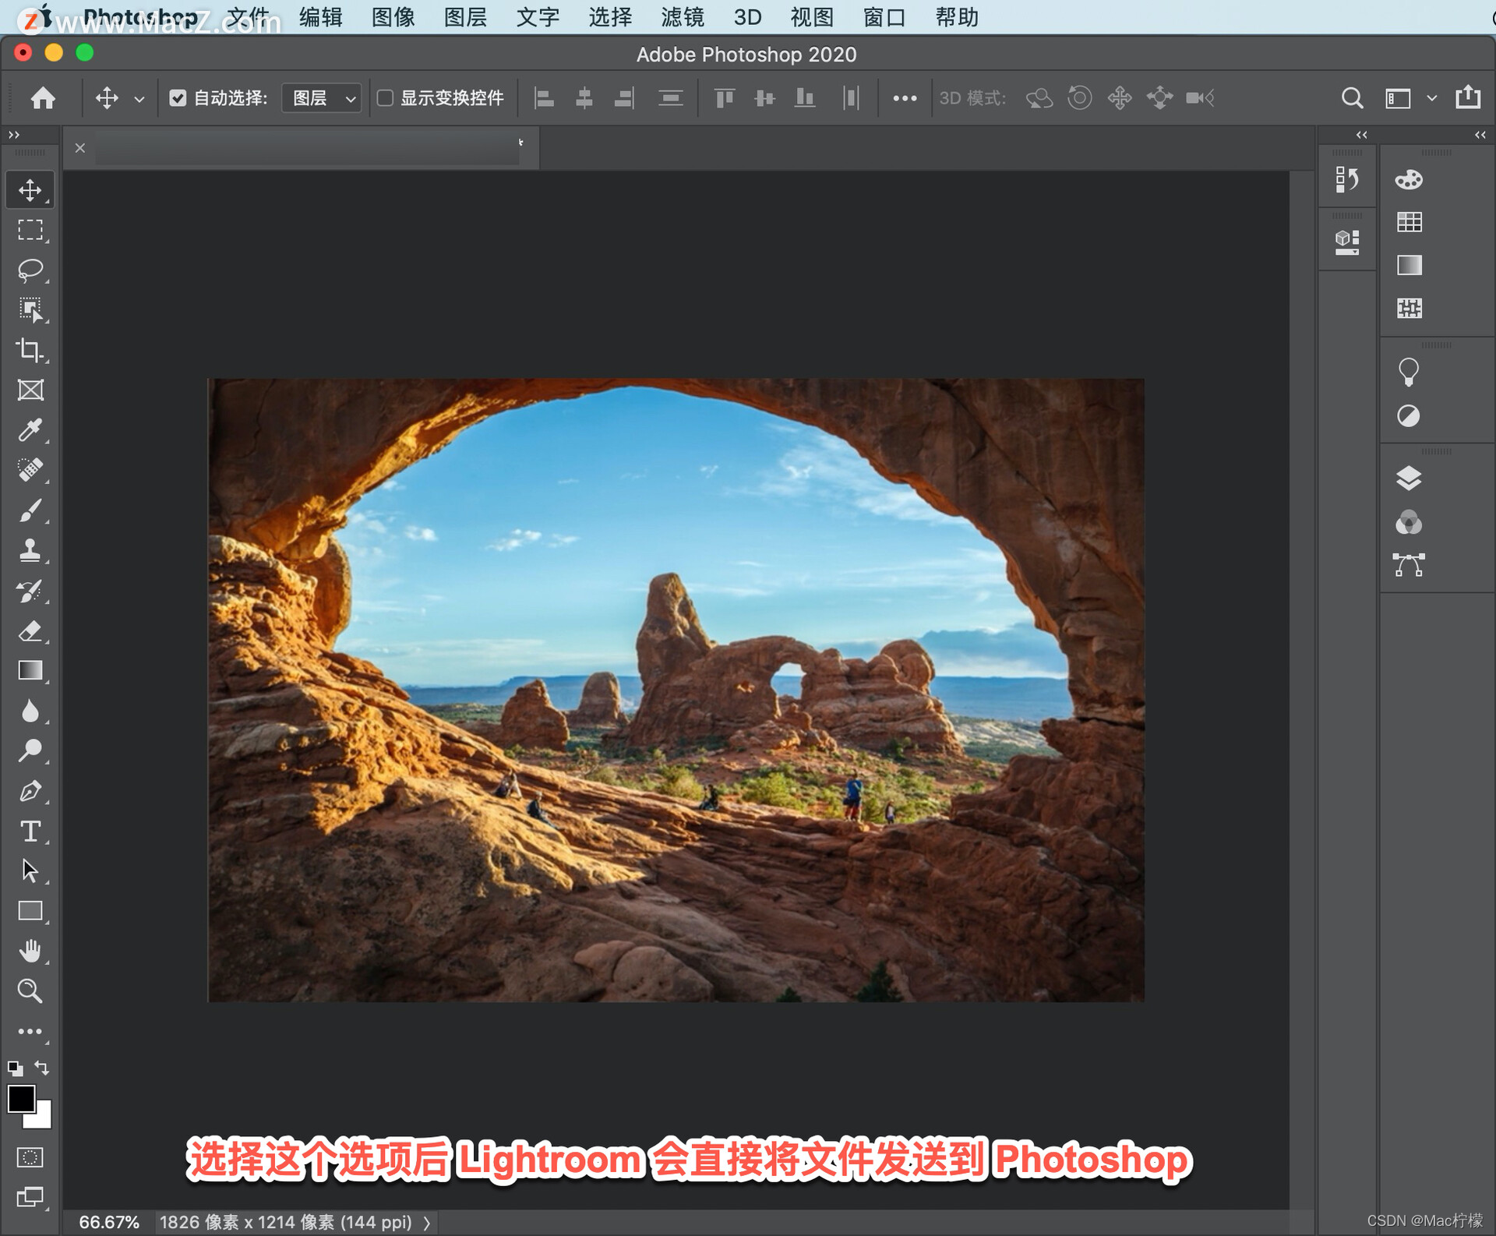
Task: Click the black foreground color swatch
Action: point(21,1099)
